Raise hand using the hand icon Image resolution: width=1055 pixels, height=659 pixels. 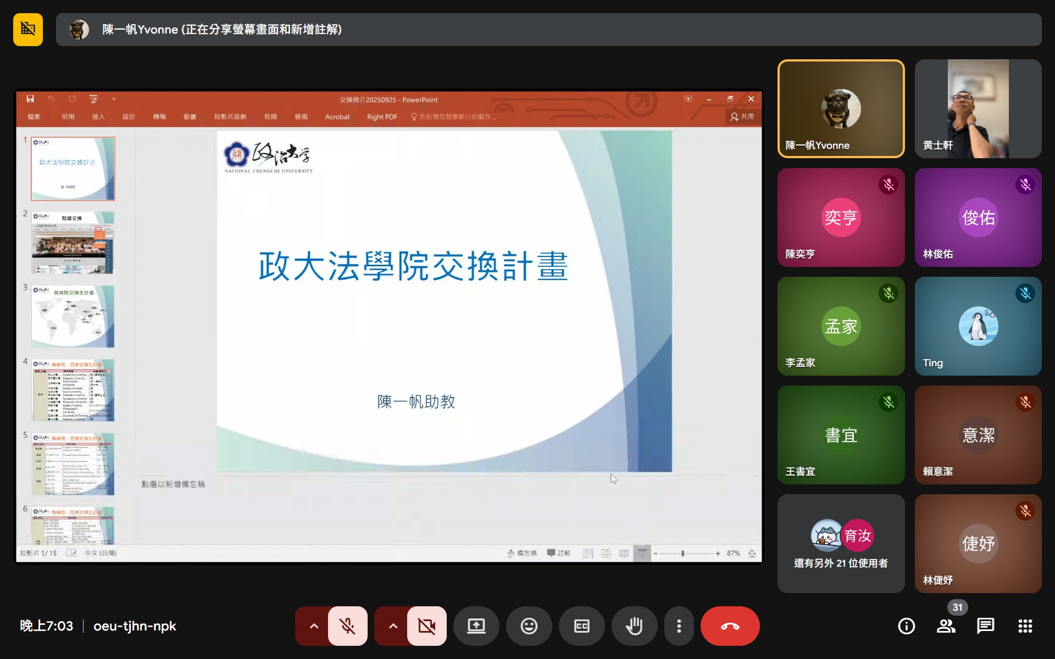point(634,626)
